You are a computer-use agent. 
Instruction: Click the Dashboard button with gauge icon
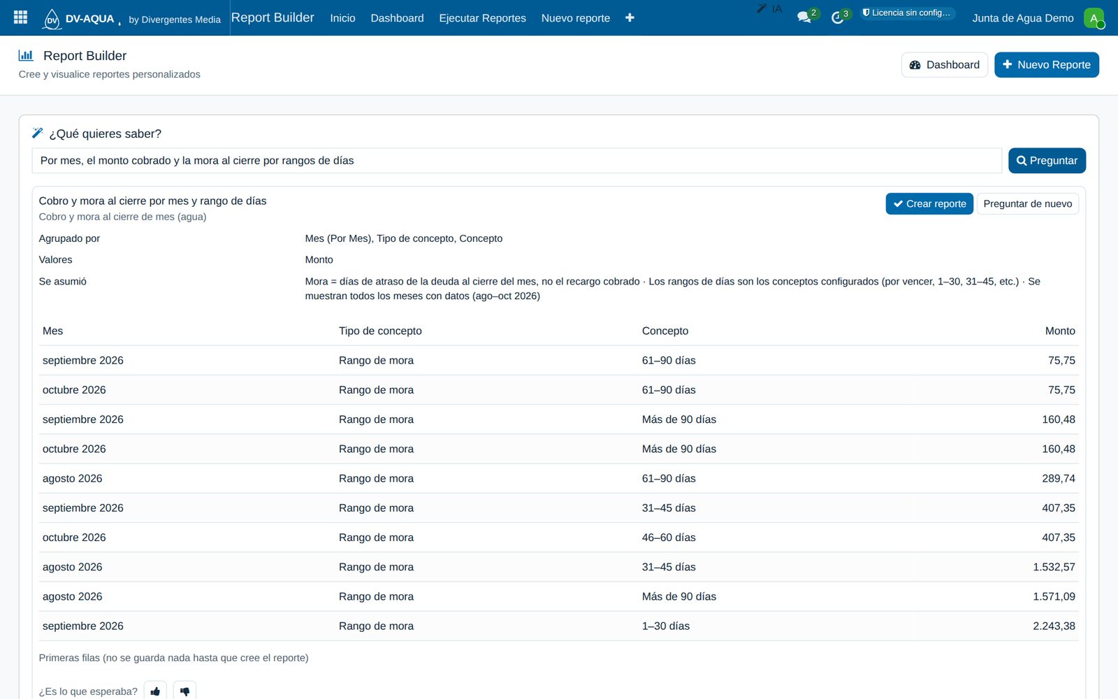(x=944, y=65)
